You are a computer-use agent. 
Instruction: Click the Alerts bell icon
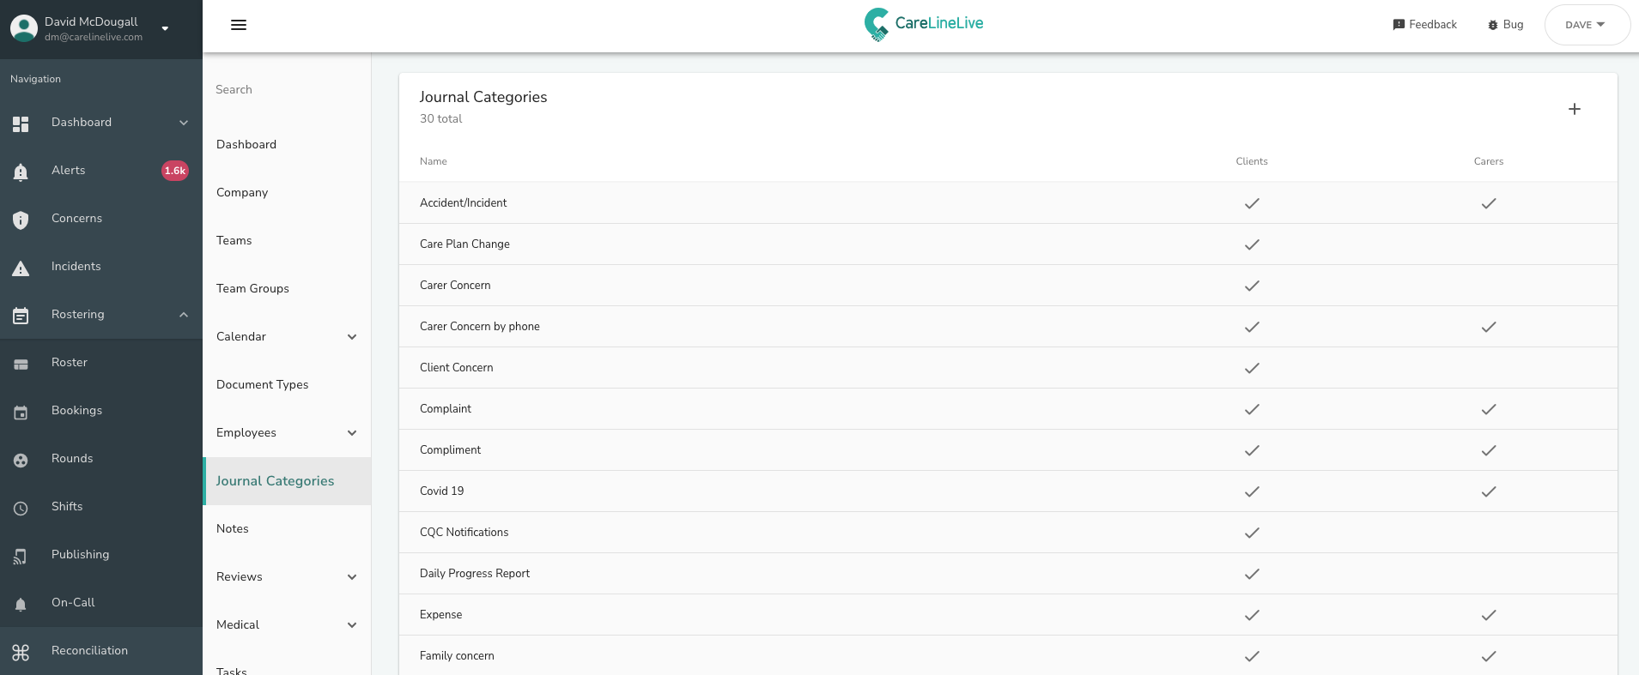[x=21, y=172]
